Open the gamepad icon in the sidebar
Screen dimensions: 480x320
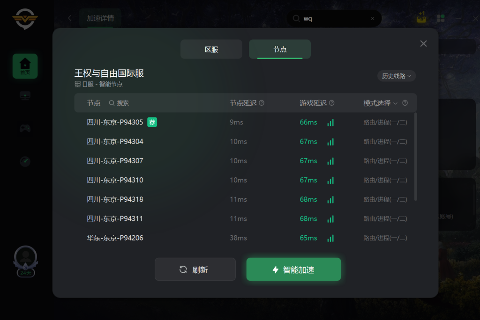coord(25,128)
